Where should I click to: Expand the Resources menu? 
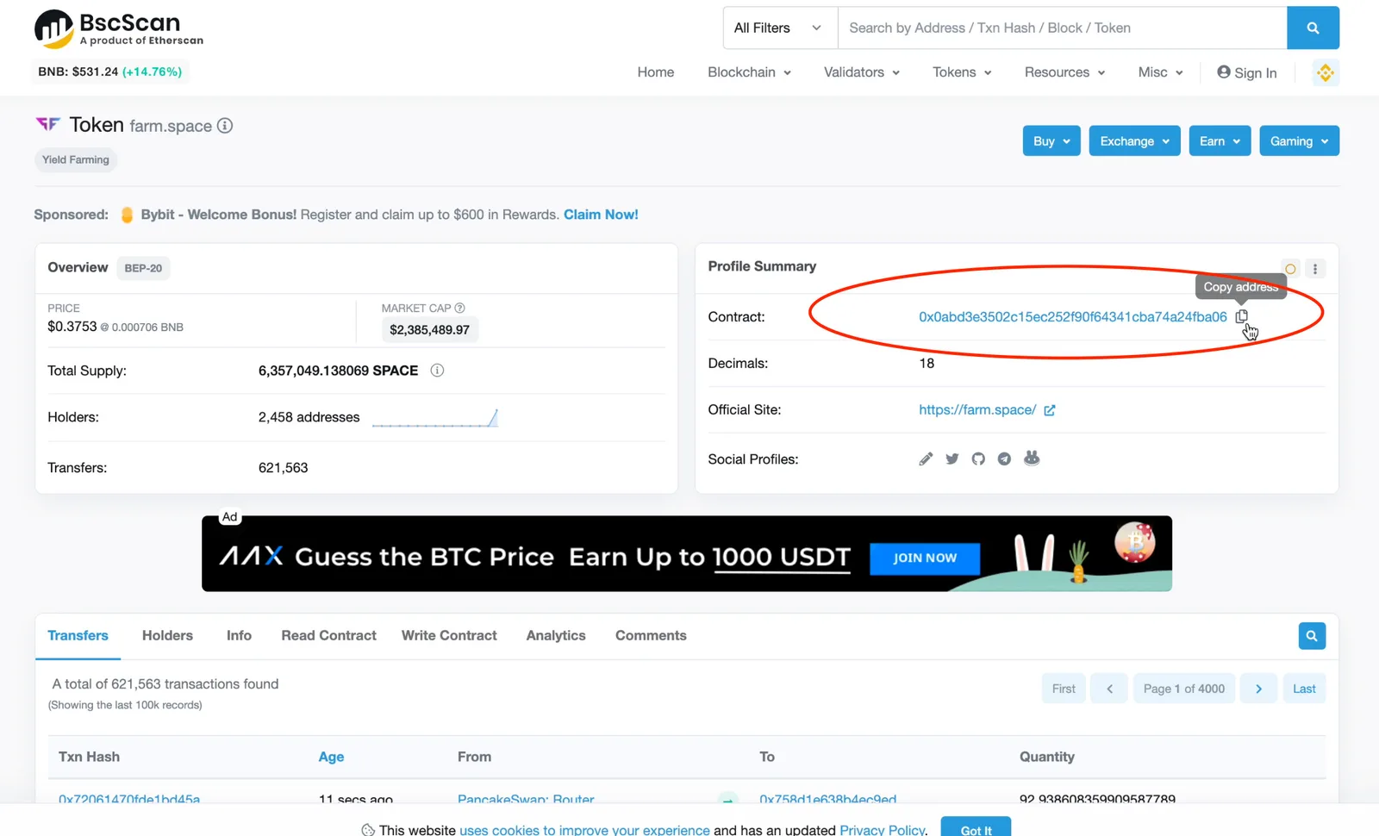click(1064, 72)
